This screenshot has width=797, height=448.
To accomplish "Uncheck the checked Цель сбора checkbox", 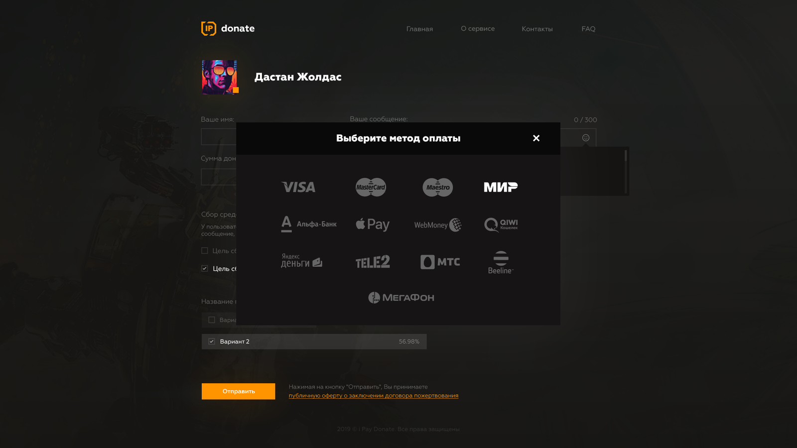I will [204, 268].
